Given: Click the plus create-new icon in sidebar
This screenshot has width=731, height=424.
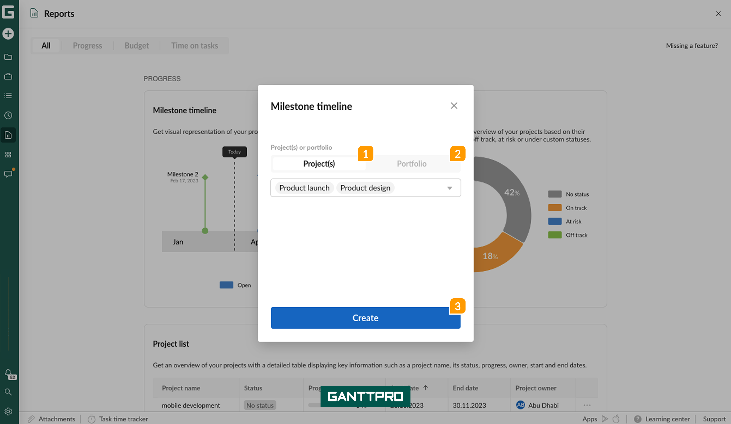Looking at the screenshot, I should coord(8,34).
